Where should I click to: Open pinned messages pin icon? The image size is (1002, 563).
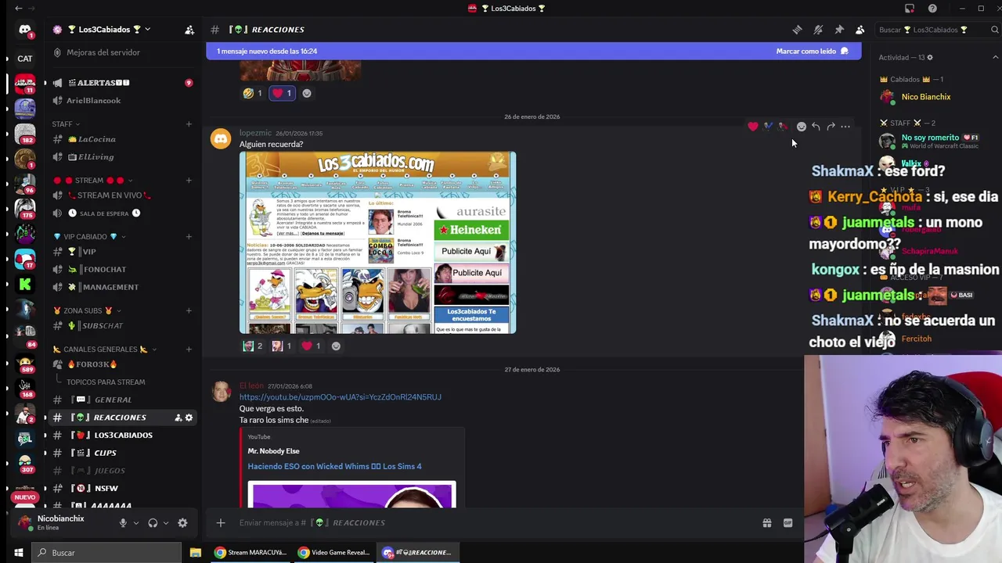pyautogui.click(x=839, y=30)
